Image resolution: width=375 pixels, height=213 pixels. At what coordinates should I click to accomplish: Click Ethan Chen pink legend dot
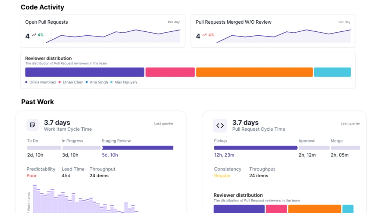[60, 82]
